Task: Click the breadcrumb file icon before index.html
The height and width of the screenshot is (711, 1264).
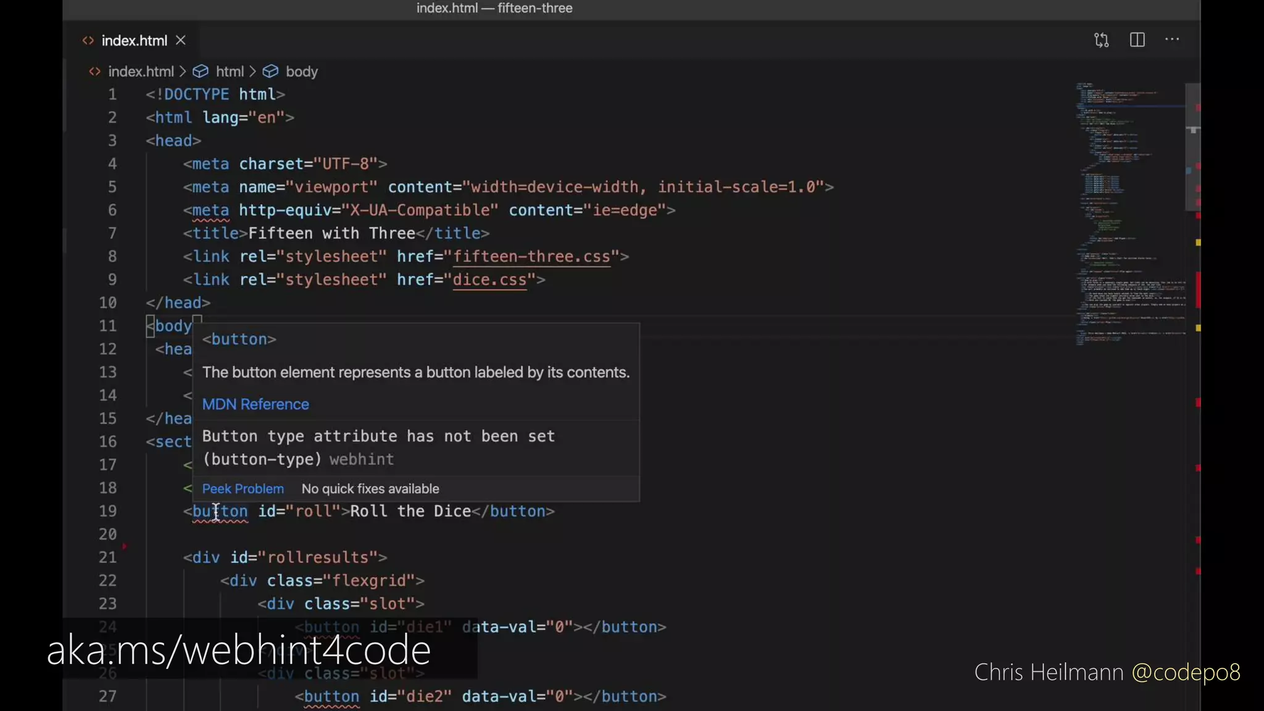Action: (x=94, y=72)
